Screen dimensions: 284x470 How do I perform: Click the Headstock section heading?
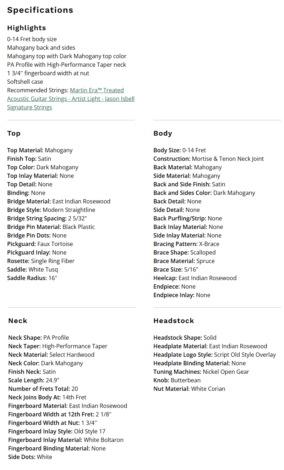coord(174,321)
